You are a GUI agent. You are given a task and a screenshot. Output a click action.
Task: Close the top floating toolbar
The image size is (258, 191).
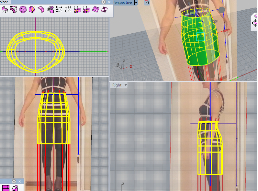pos(109,2)
